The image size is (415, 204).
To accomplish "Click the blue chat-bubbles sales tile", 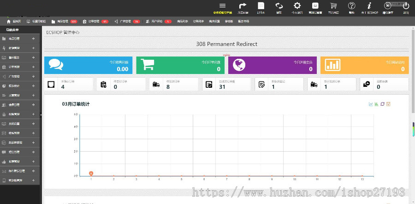I will (89, 65).
